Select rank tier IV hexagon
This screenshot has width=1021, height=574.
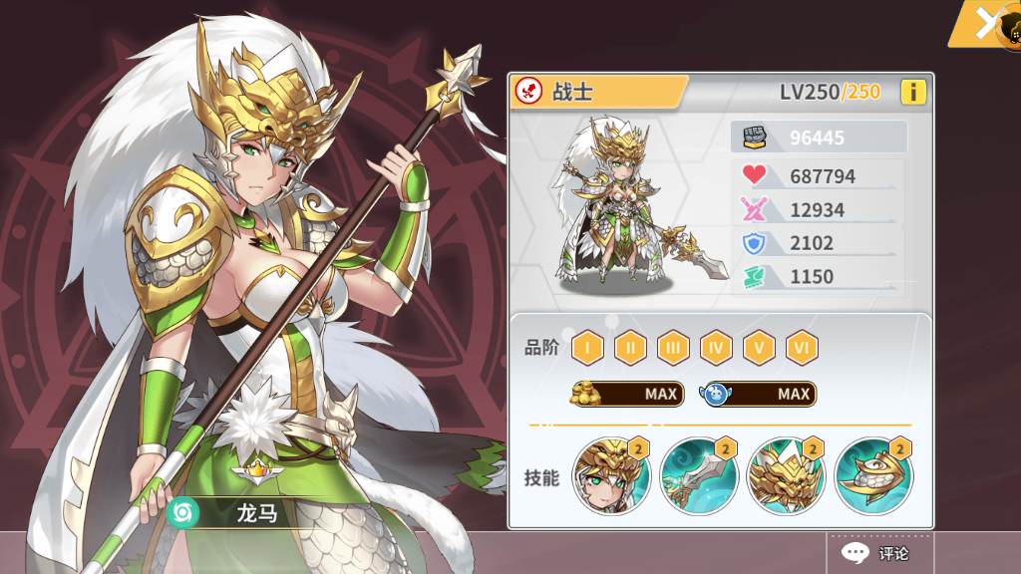click(x=716, y=348)
